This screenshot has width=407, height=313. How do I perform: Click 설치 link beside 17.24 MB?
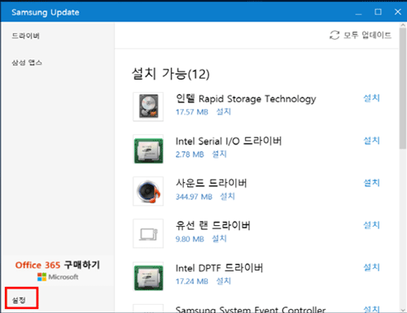(x=223, y=281)
